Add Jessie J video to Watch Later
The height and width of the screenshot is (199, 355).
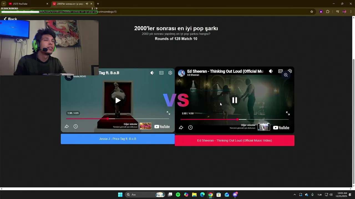click(x=75, y=127)
